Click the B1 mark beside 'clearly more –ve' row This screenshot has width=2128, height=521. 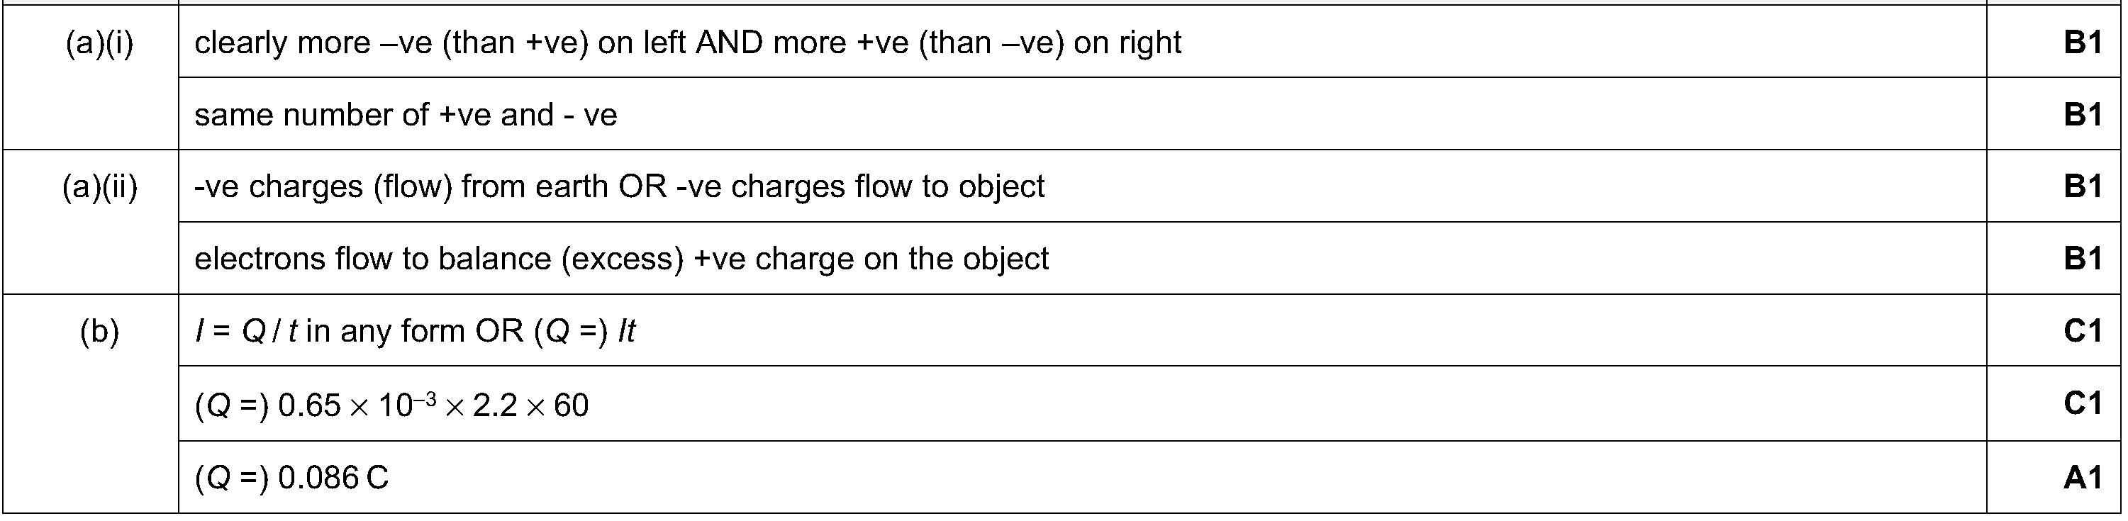click(x=2082, y=43)
